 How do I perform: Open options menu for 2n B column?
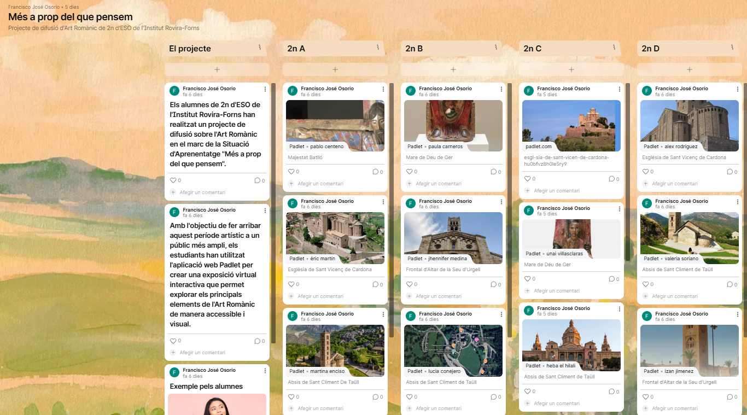(x=496, y=48)
